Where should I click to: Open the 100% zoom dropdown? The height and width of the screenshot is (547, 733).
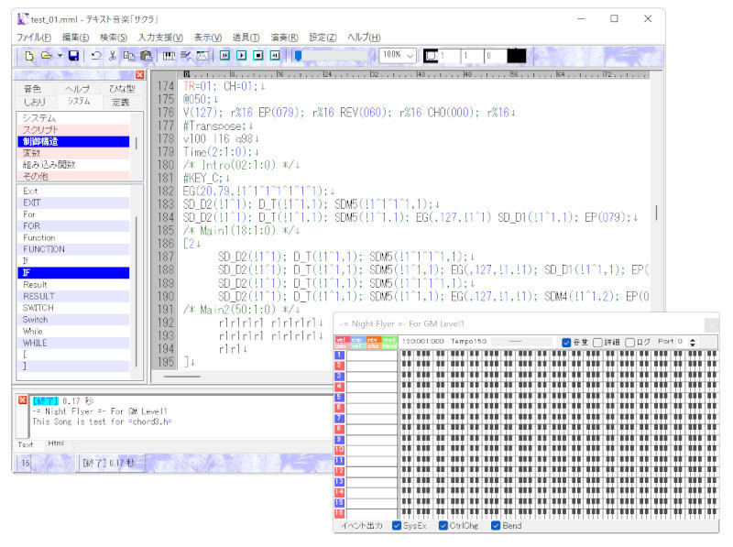[x=409, y=56]
